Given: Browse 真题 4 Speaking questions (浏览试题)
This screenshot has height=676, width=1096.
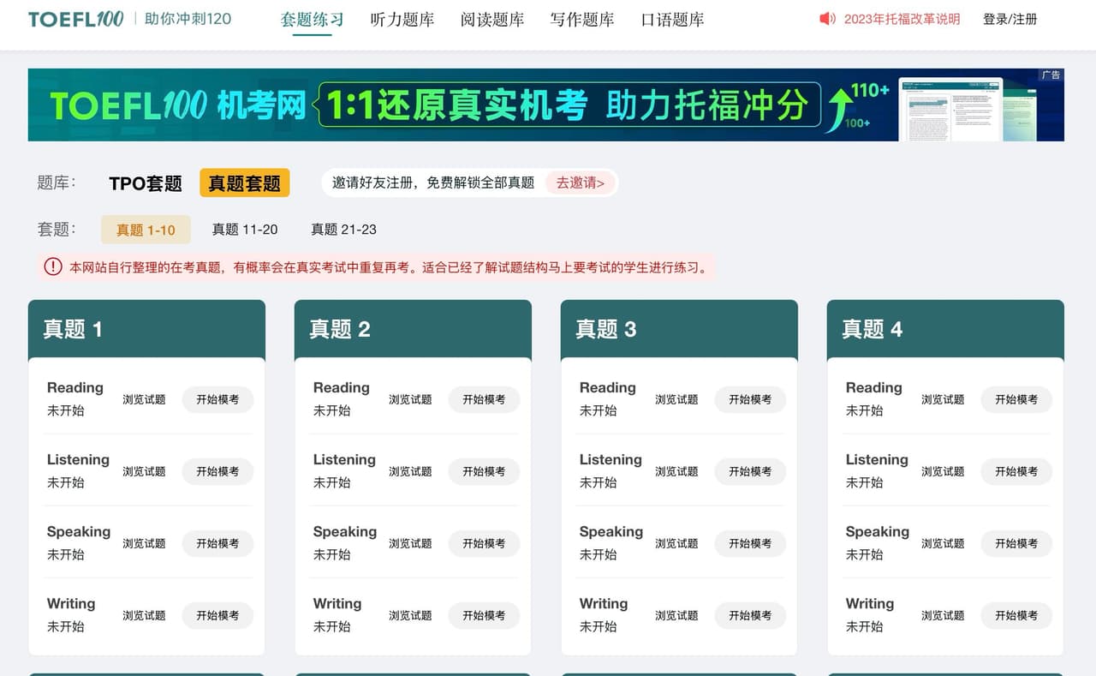Looking at the screenshot, I should tap(943, 543).
